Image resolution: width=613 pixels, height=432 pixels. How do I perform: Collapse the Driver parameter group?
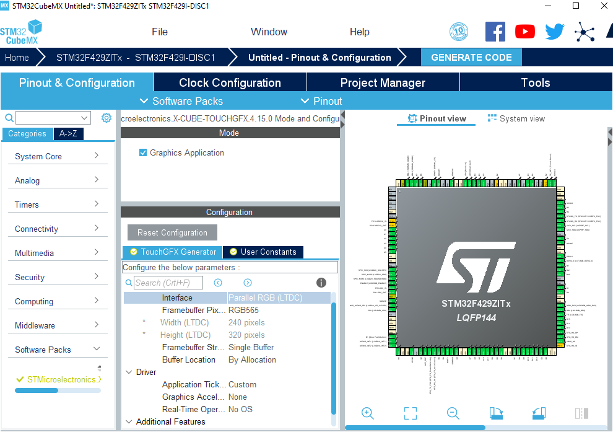pyautogui.click(x=129, y=372)
